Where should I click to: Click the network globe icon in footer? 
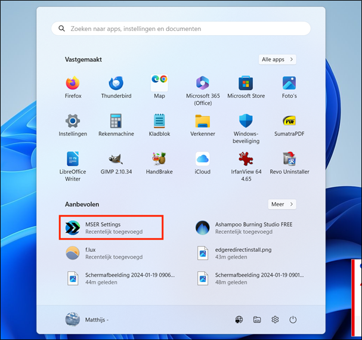point(239,320)
